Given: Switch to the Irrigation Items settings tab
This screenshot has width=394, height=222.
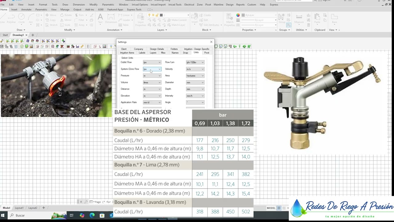Looking at the screenshot, I should pyautogui.click(x=127, y=53).
